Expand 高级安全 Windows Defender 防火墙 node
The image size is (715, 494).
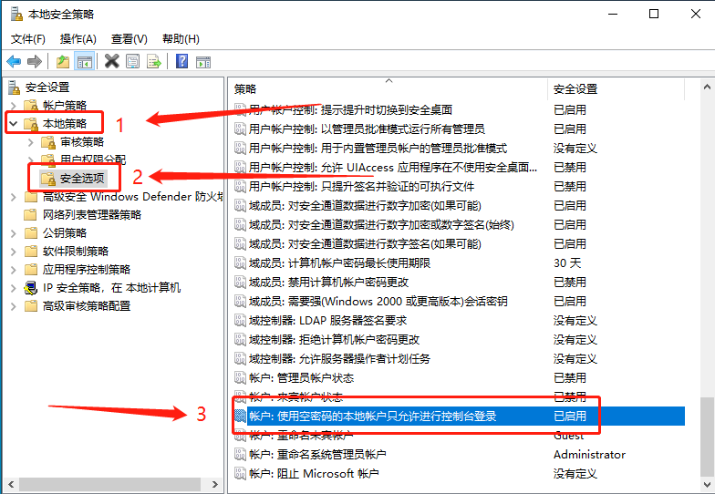pyautogui.click(x=13, y=197)
